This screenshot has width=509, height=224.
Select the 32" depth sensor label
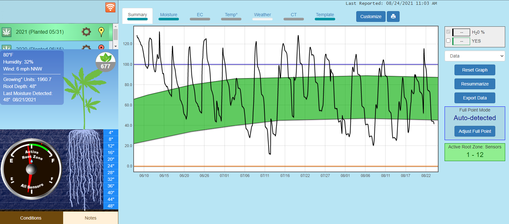coord(111,179)
